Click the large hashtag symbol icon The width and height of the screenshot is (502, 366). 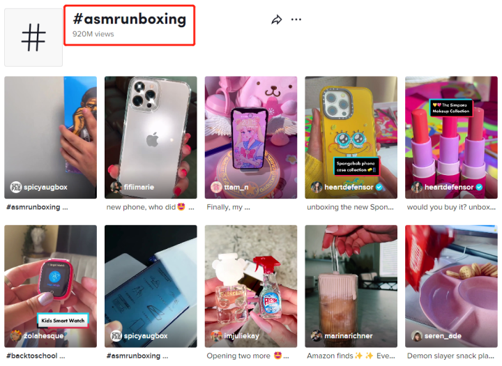[x=33, y=38]
